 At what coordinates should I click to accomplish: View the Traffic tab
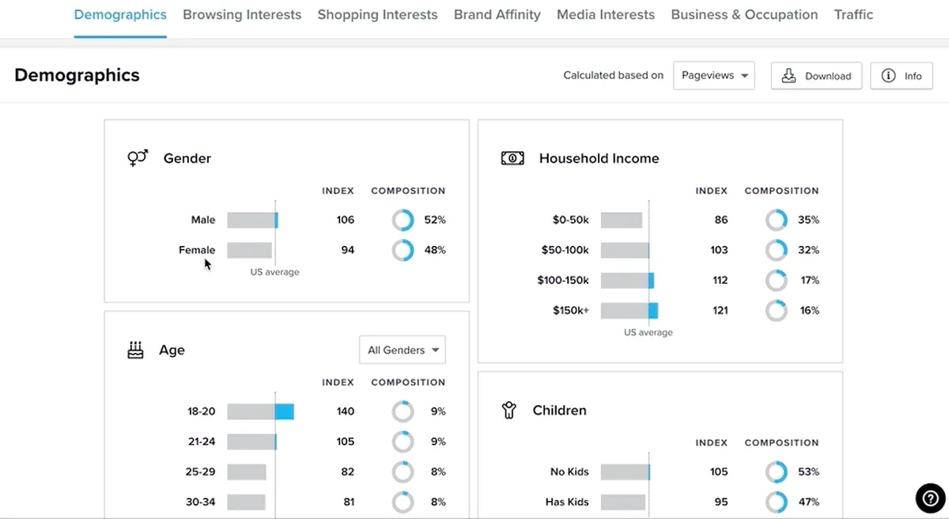853,14
